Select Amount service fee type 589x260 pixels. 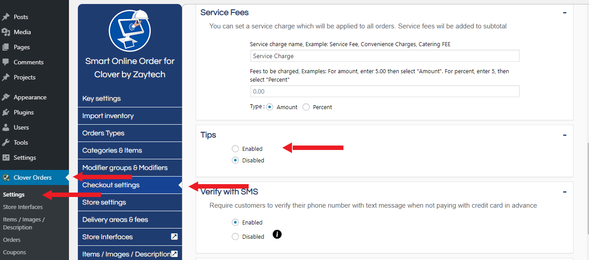point(270,107)
